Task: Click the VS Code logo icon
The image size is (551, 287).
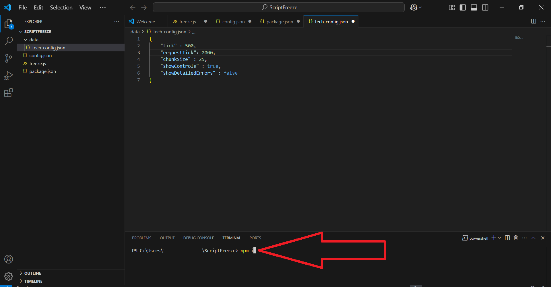Action: 7,7
